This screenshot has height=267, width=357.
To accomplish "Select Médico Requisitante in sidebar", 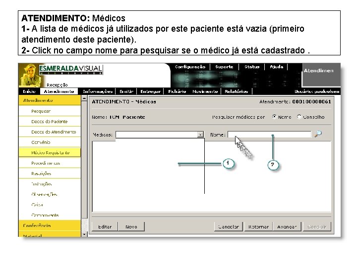I will pyautogui.click(x=50, y=153).
